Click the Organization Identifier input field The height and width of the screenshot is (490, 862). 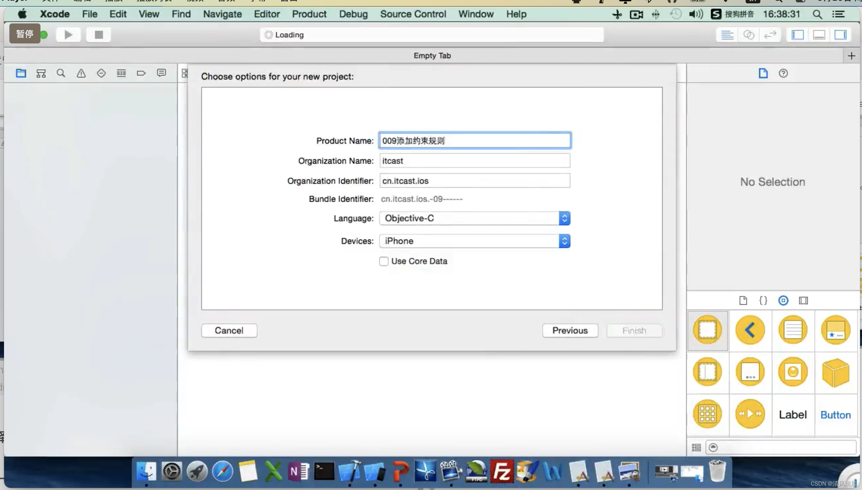pos(474,180)
